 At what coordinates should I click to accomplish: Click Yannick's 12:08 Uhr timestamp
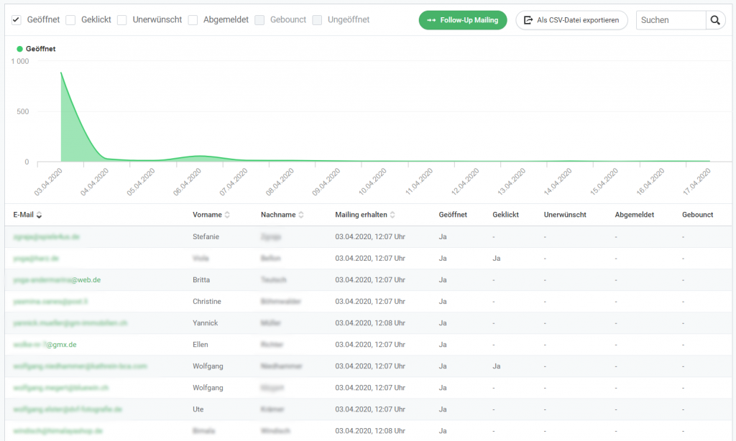[370, 323]
